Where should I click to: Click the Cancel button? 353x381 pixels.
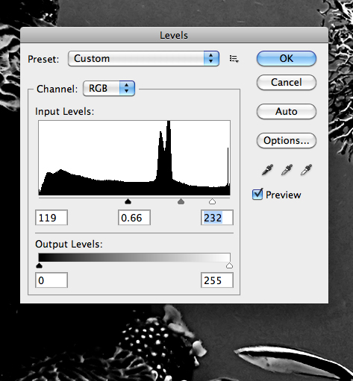coord(287,83)
